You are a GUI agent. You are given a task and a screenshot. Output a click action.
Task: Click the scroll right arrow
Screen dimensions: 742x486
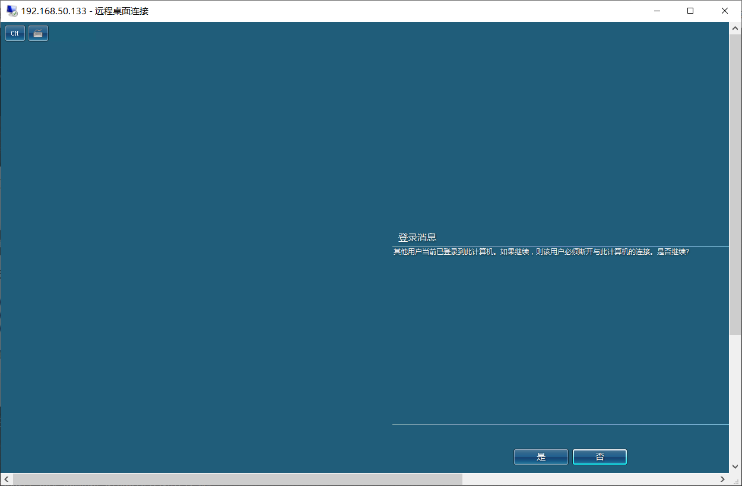(723, 479)
